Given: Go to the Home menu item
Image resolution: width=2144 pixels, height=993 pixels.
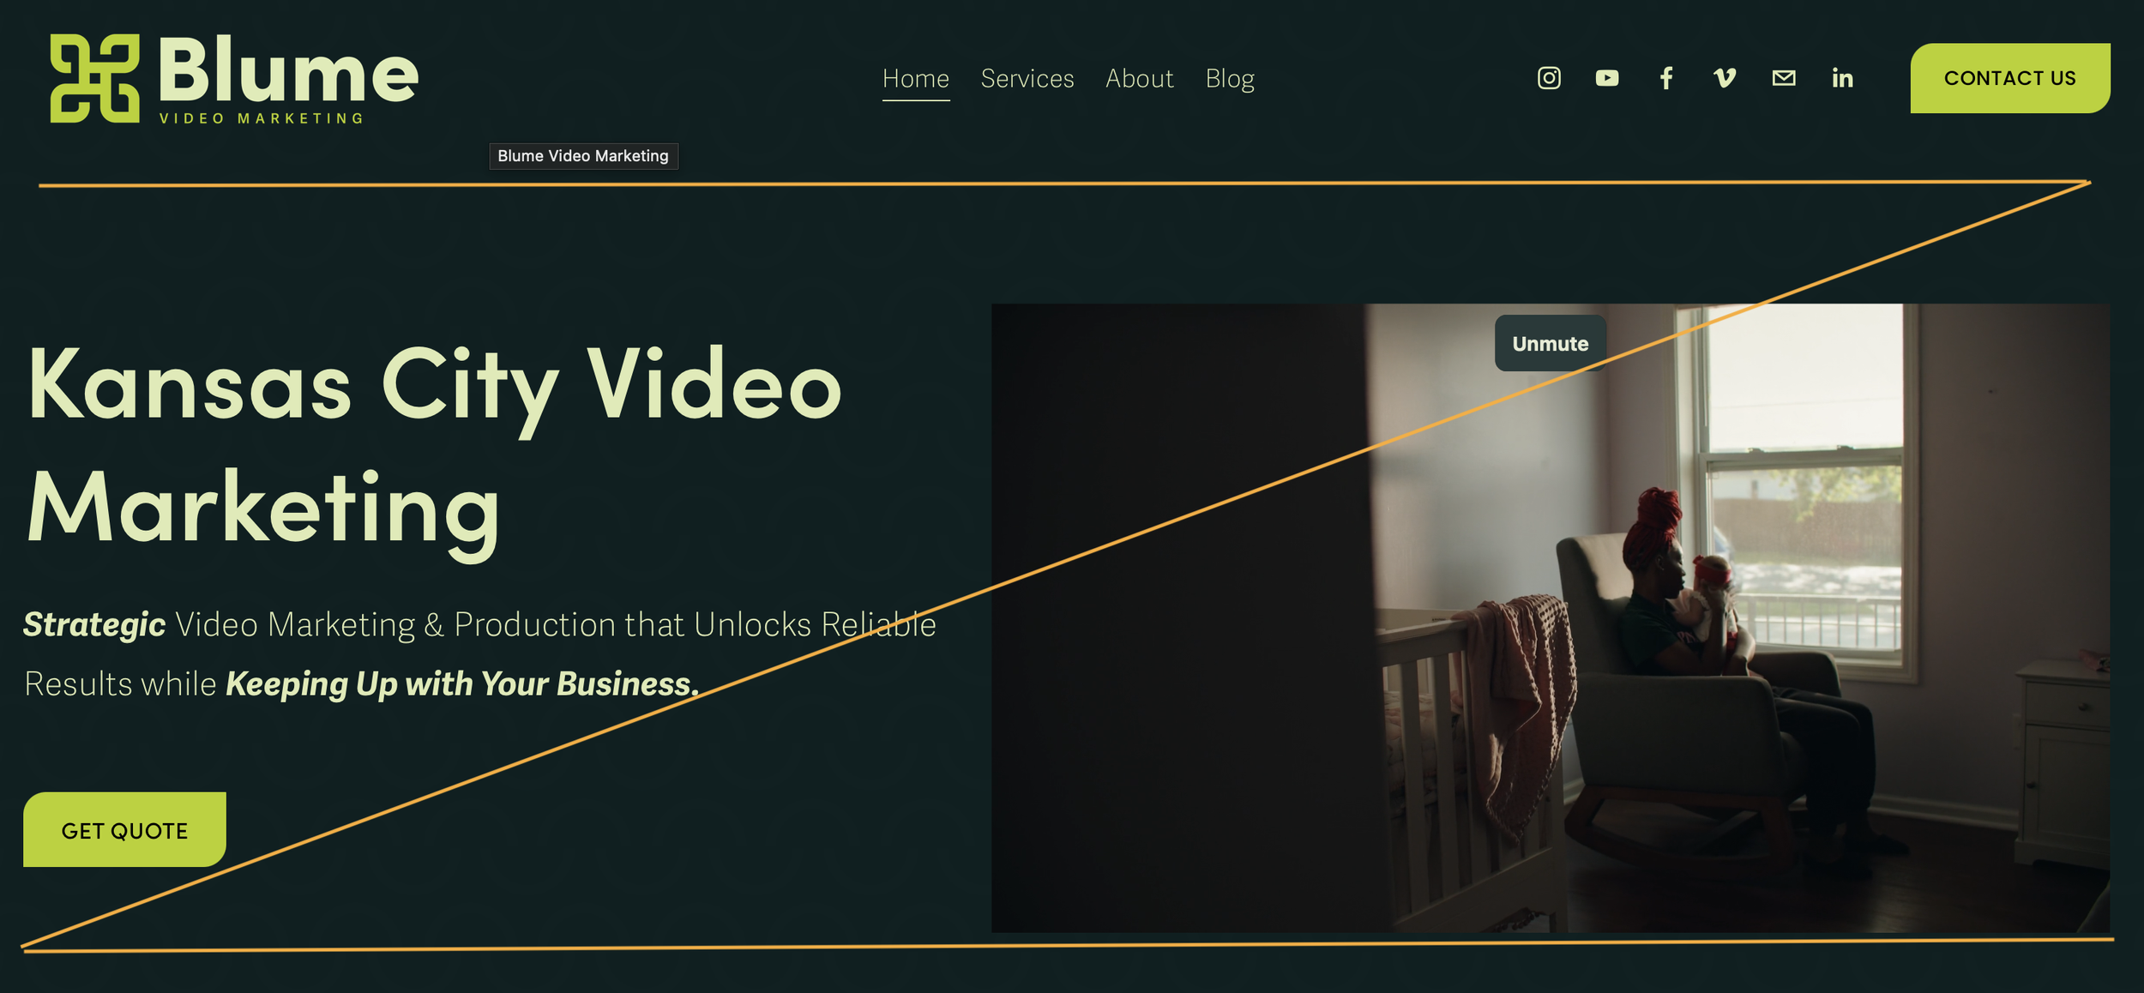Looking at the screenshot, I should pos(915,79).
